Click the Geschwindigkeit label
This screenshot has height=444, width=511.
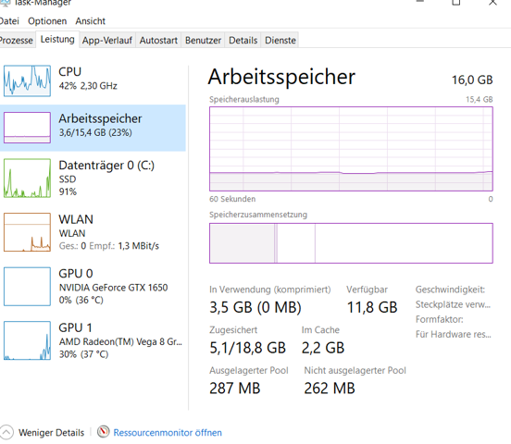[x=450, y=290]
